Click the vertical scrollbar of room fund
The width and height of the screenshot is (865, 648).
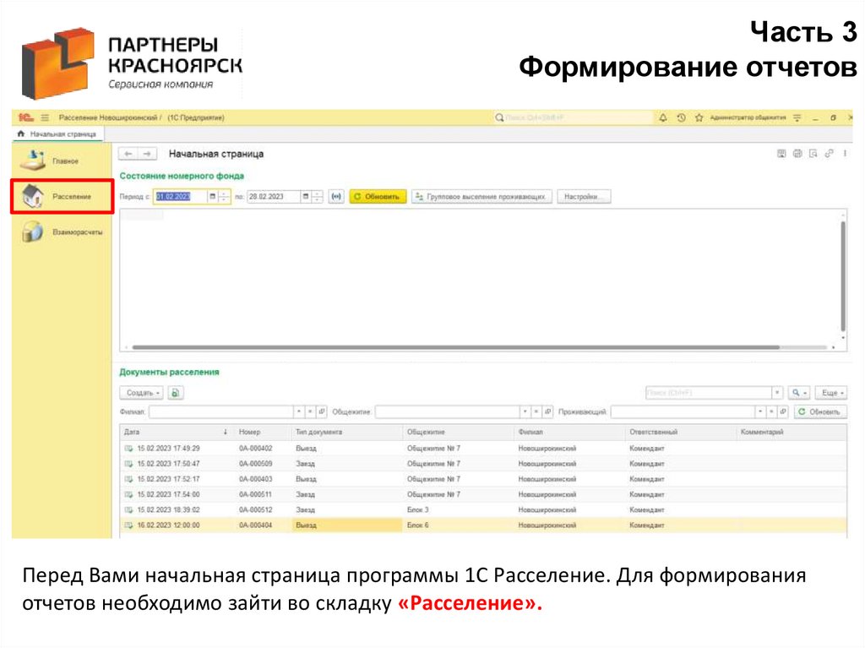pos(843,276)
